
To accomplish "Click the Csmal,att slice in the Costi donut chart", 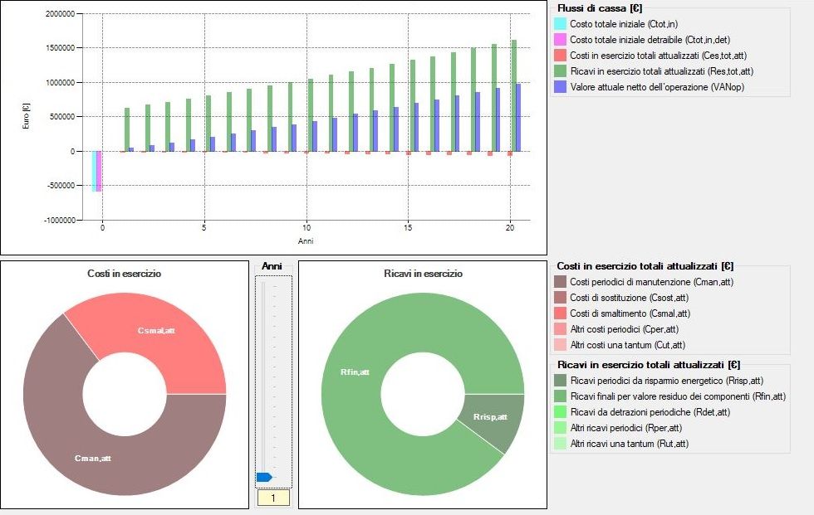I will tap(158, 332).
